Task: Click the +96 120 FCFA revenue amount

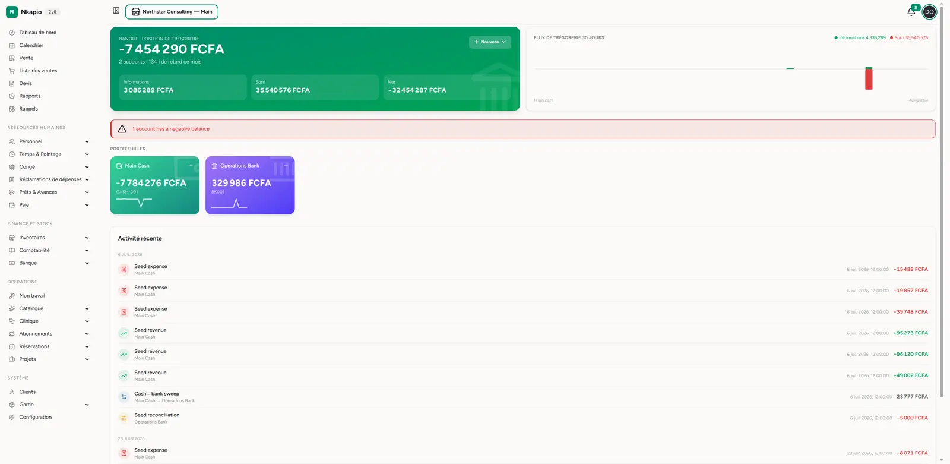Action: [911, 355]
